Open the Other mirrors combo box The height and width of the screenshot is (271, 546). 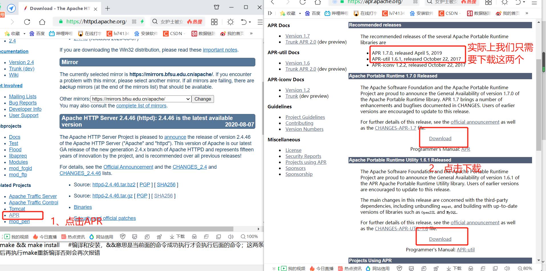(x=141, y=99)
